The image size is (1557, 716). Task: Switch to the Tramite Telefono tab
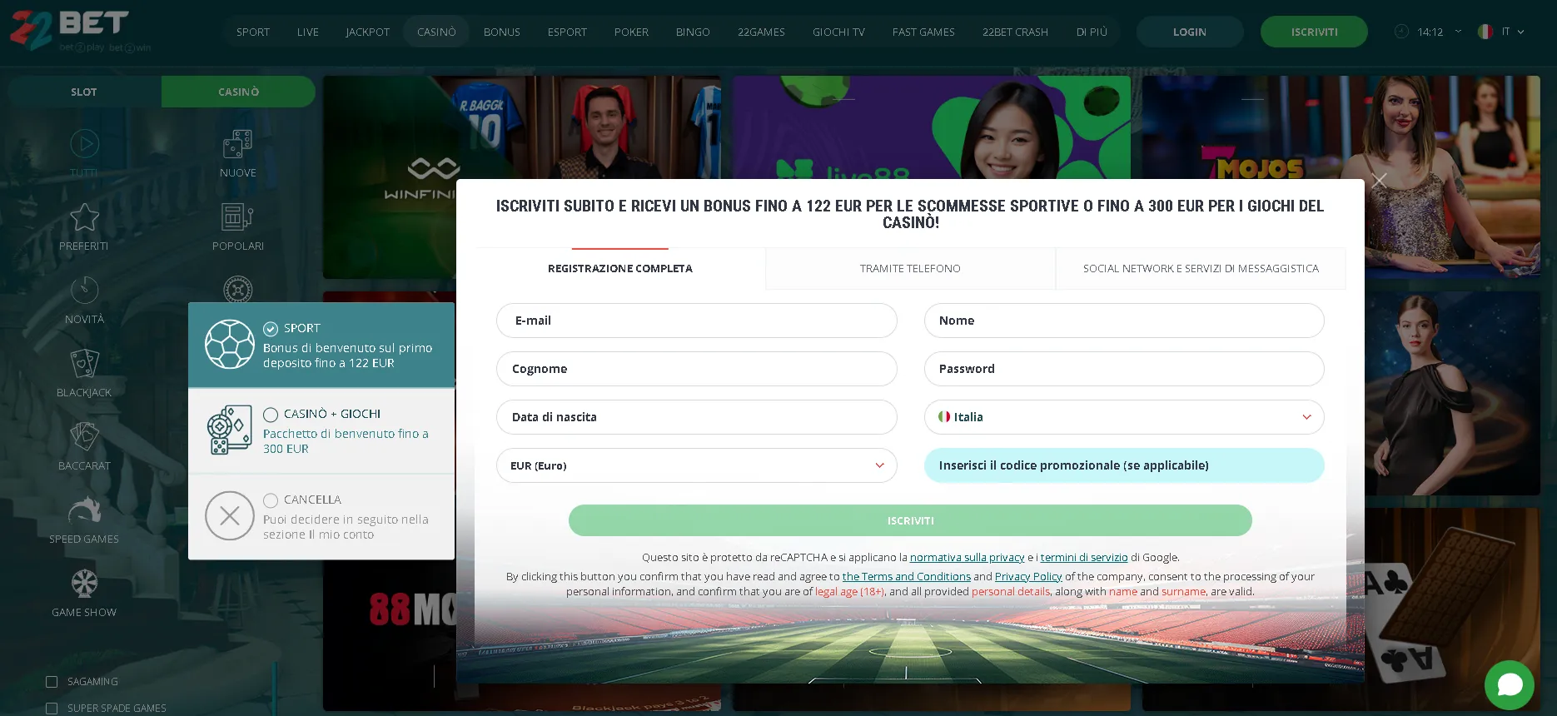point(909,269)
